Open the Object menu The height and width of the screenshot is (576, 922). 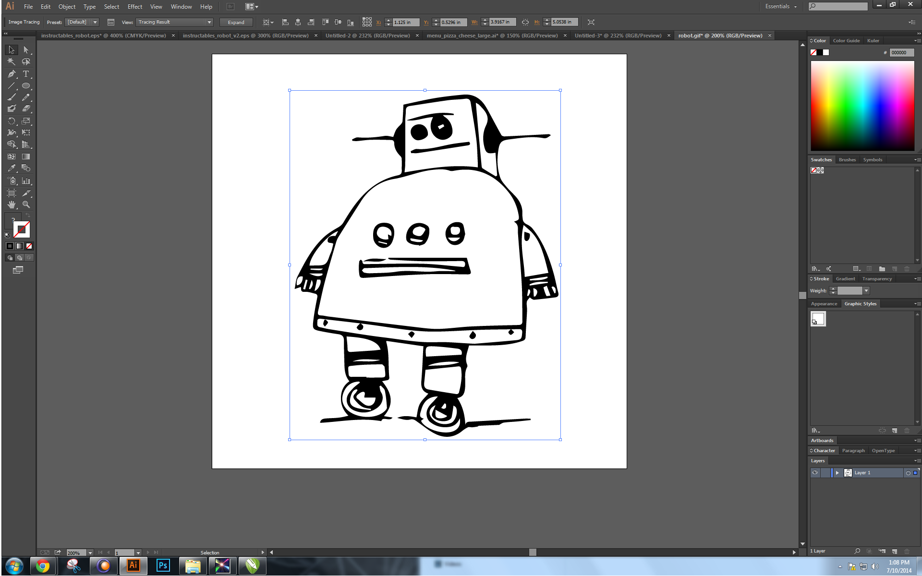click(x=67, y=7)
